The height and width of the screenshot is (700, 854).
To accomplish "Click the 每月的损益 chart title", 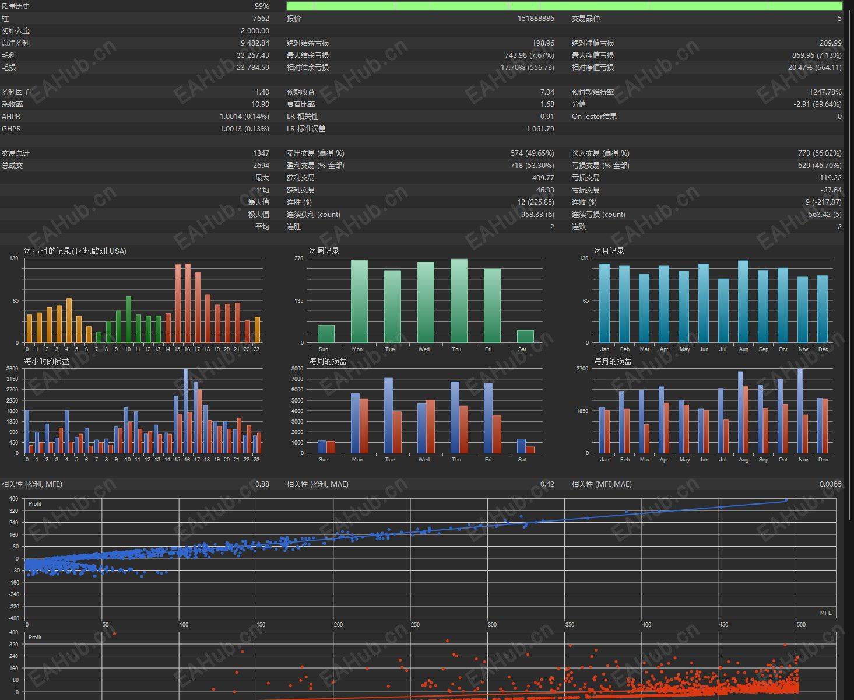I will click(612, 362).
